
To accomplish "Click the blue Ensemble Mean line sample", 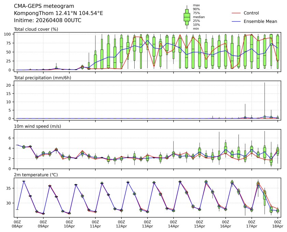I will click(x=236, y=21).
